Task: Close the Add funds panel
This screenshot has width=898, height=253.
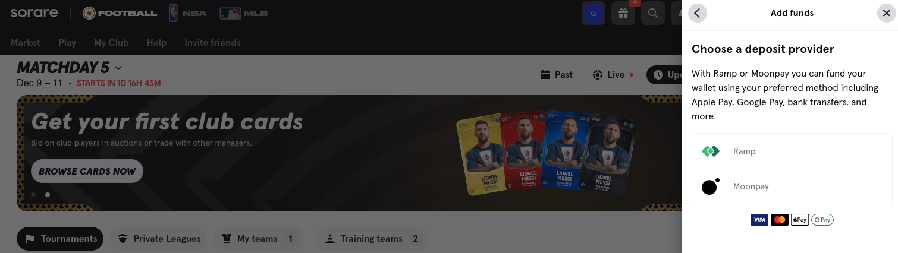Action: (887, 13)
